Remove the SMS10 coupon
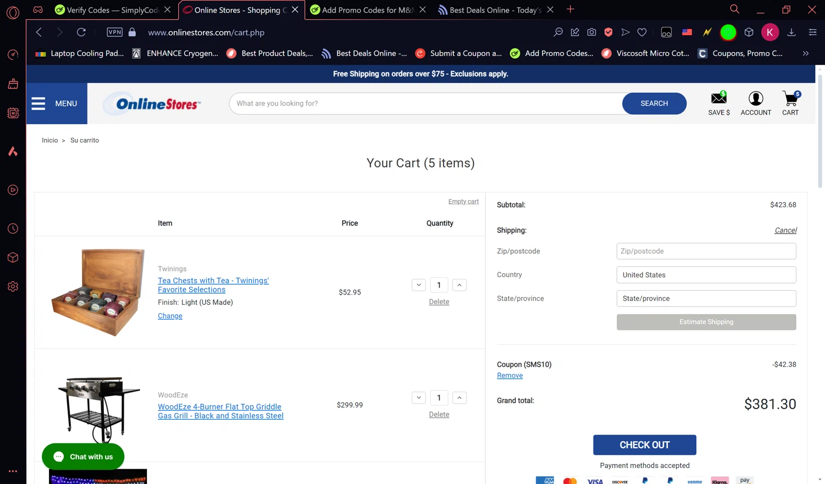 [x=510, y=376]
